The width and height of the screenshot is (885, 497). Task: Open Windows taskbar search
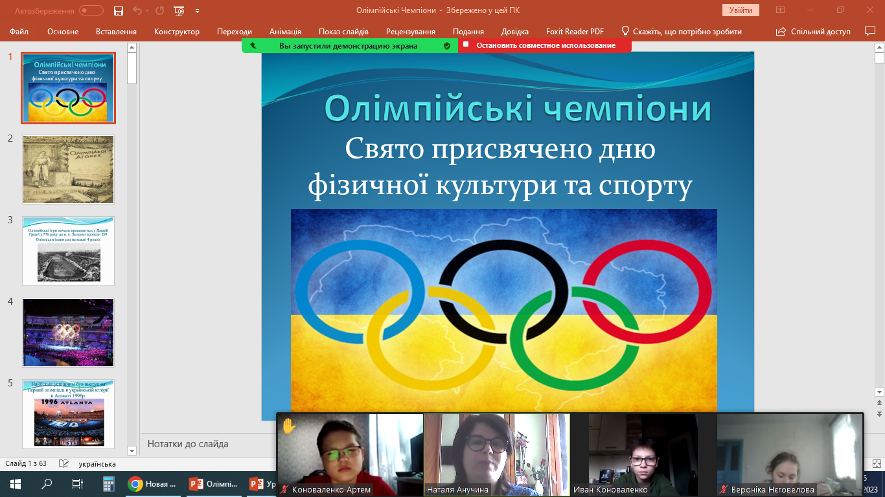(x=47, y=483)
